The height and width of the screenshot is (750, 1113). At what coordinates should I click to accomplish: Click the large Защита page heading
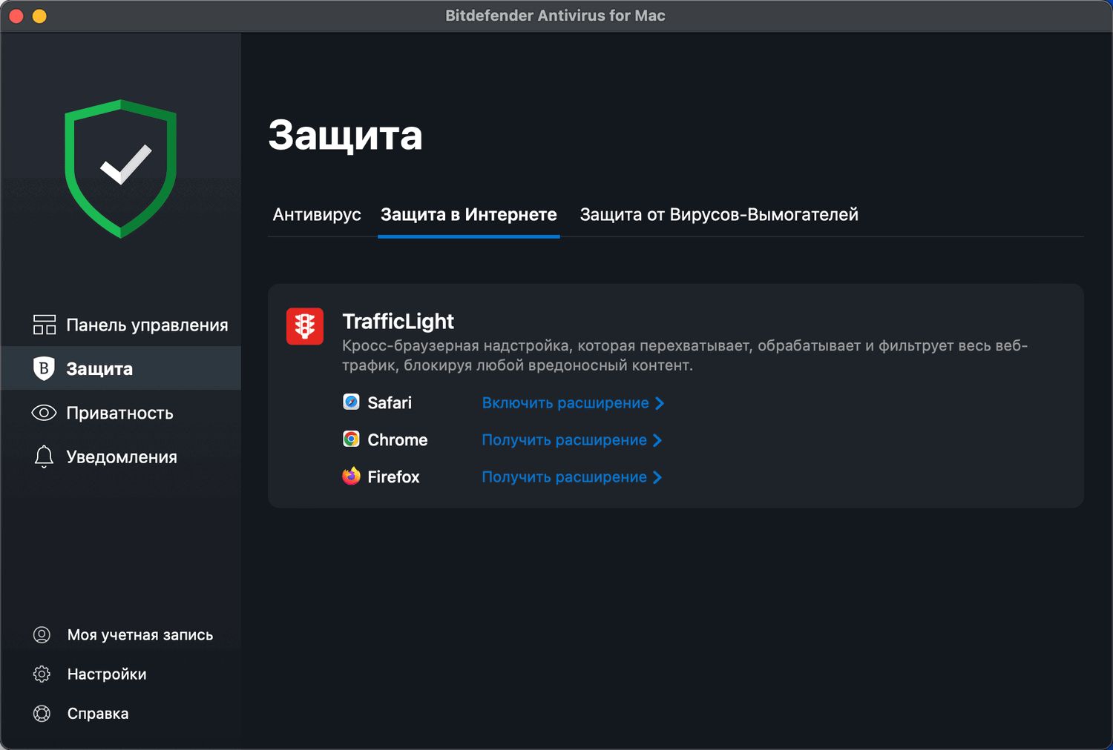tap(346, 136)
